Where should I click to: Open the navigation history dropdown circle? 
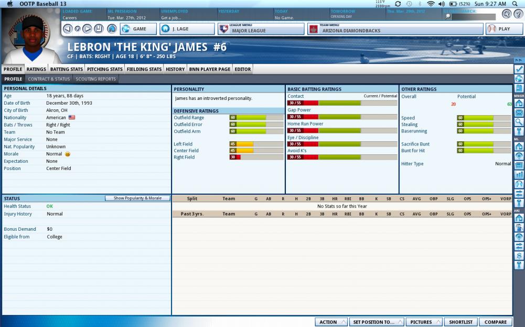pos(77,29)
